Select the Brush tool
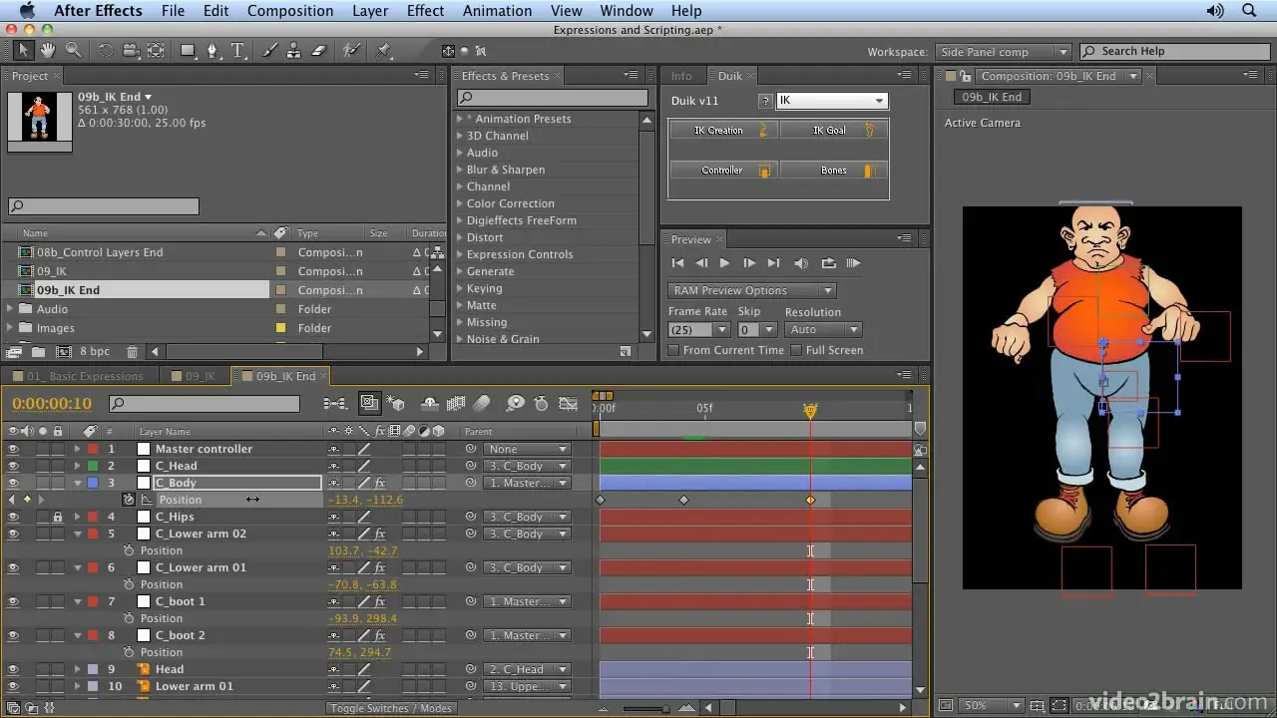1277x718 pixels. point(270,50)
